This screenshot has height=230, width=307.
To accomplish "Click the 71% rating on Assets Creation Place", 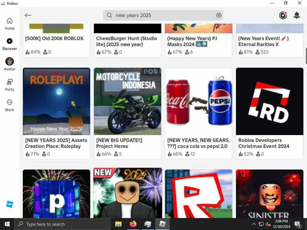I will (32, 154).
